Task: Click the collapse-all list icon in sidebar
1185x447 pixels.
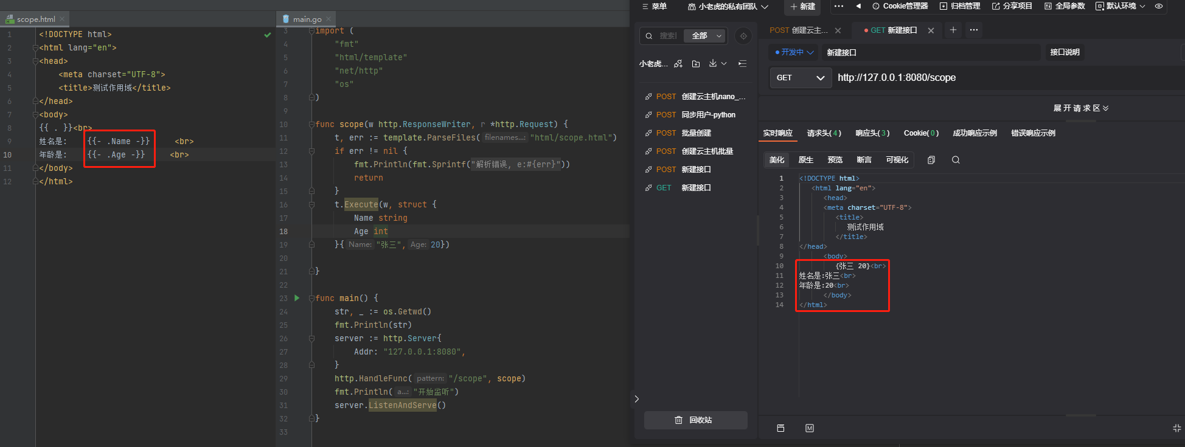Action: pos(742,63)
